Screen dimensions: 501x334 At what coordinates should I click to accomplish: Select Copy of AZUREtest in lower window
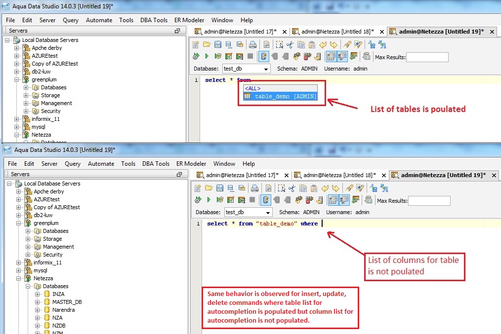pyautogui.click(x=56, y=207)
